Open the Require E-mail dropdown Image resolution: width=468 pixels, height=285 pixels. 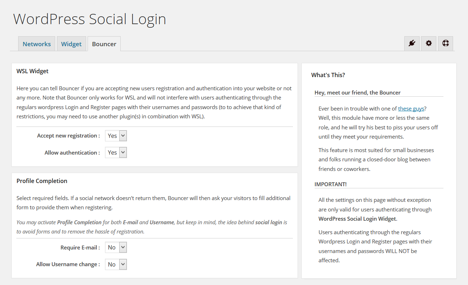point(116,247)
